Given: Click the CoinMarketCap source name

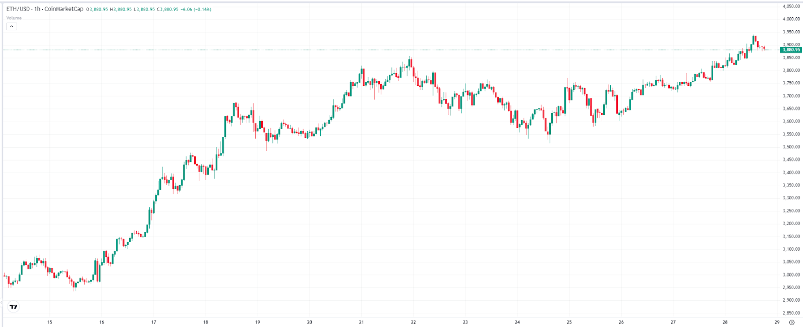Looking at the screenshot, I should pyautogui.click(x=64, y=9).
